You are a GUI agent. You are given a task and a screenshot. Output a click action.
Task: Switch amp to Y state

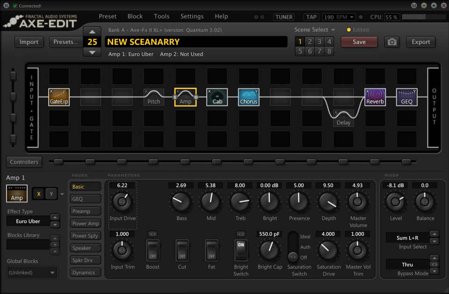click(51, 194)
